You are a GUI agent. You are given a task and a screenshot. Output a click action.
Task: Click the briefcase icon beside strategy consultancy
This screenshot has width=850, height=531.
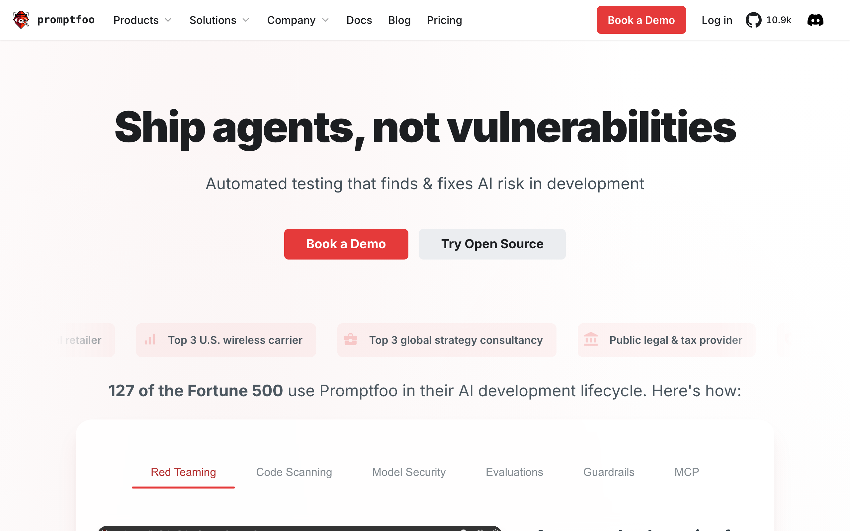tap(351, 340)
